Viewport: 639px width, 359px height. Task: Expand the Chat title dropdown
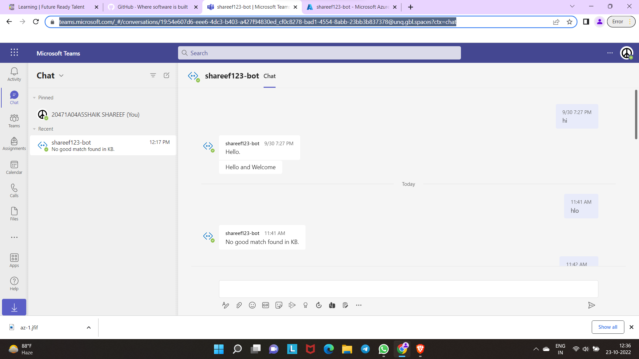tap(61, 76)
